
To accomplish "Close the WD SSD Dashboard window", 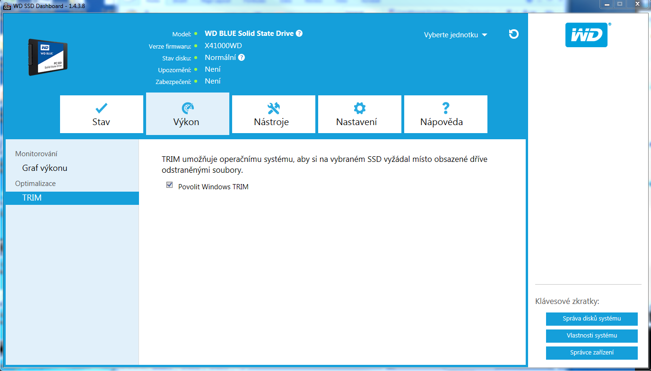I will (x=637, y=4).
